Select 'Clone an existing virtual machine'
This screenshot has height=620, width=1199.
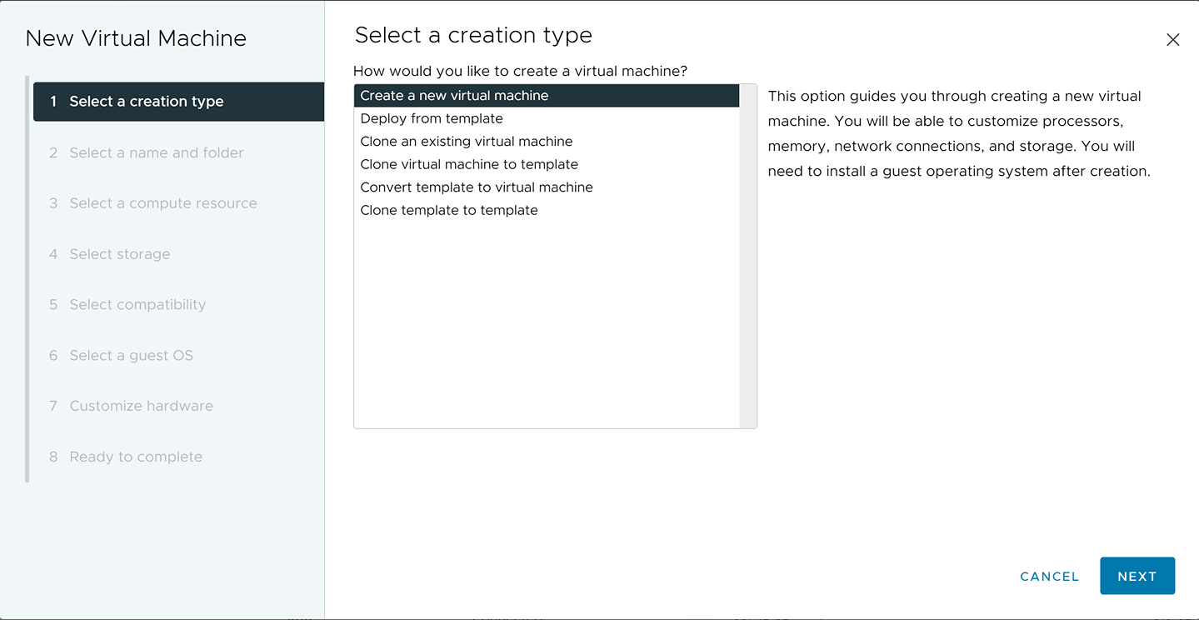point(466,142)
